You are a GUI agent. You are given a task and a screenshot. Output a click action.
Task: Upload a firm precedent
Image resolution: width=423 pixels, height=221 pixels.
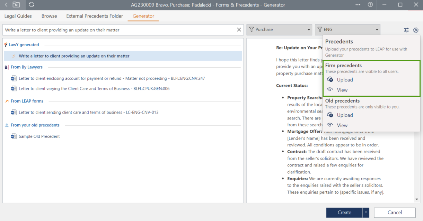pos(340,80)
